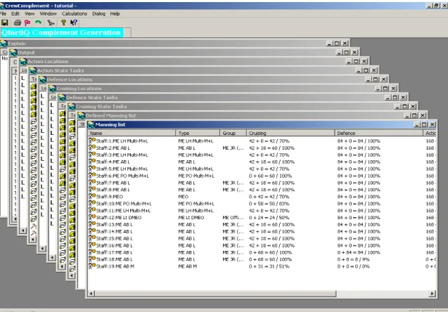Click the defence value 0 + 8 = 8 / 9%
Viewport: 448px width, 312px height.
353,259
